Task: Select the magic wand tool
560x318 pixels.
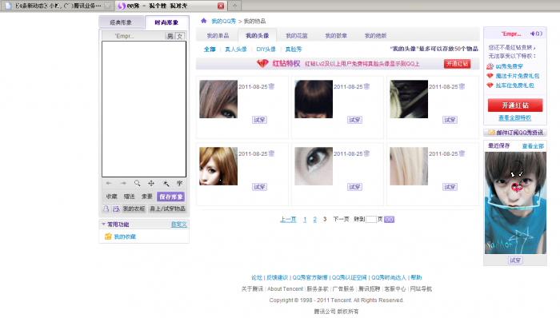Action: [x=166, y=183]
